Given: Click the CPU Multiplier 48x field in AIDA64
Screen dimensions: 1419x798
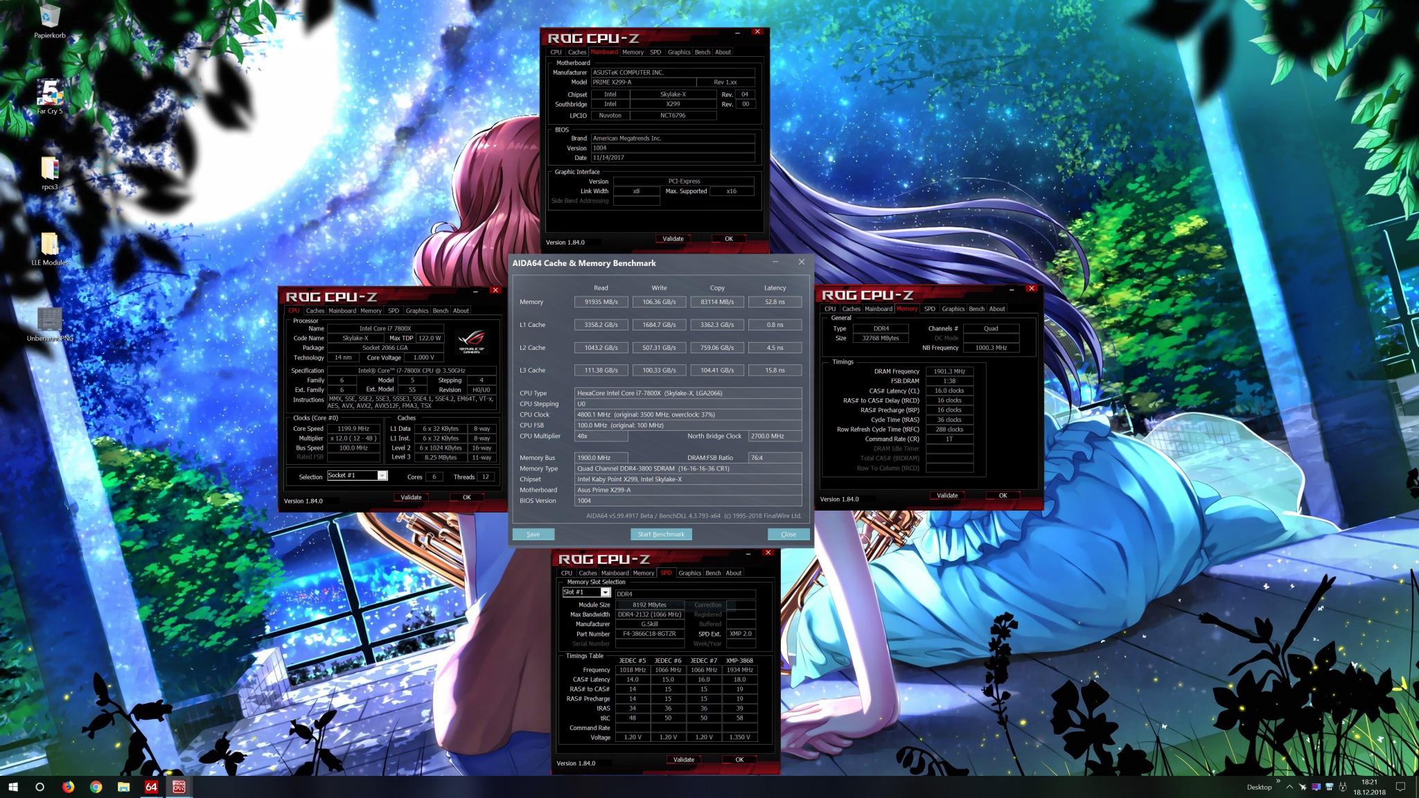Looking at the screenshot, I should (601, 436).
